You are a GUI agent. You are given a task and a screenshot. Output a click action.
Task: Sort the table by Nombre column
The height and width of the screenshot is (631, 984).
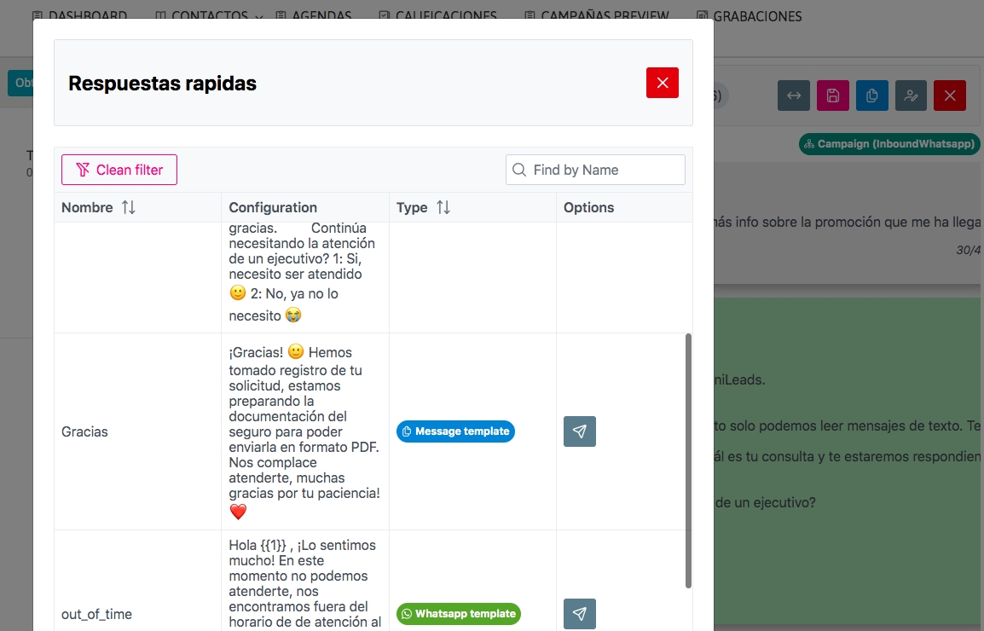click(x=129, y=207)
